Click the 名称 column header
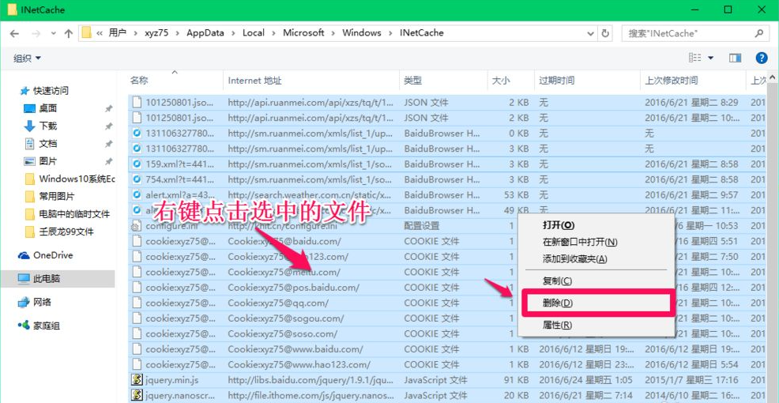Screen dimensions: 779x403 (x=139, y=81)
